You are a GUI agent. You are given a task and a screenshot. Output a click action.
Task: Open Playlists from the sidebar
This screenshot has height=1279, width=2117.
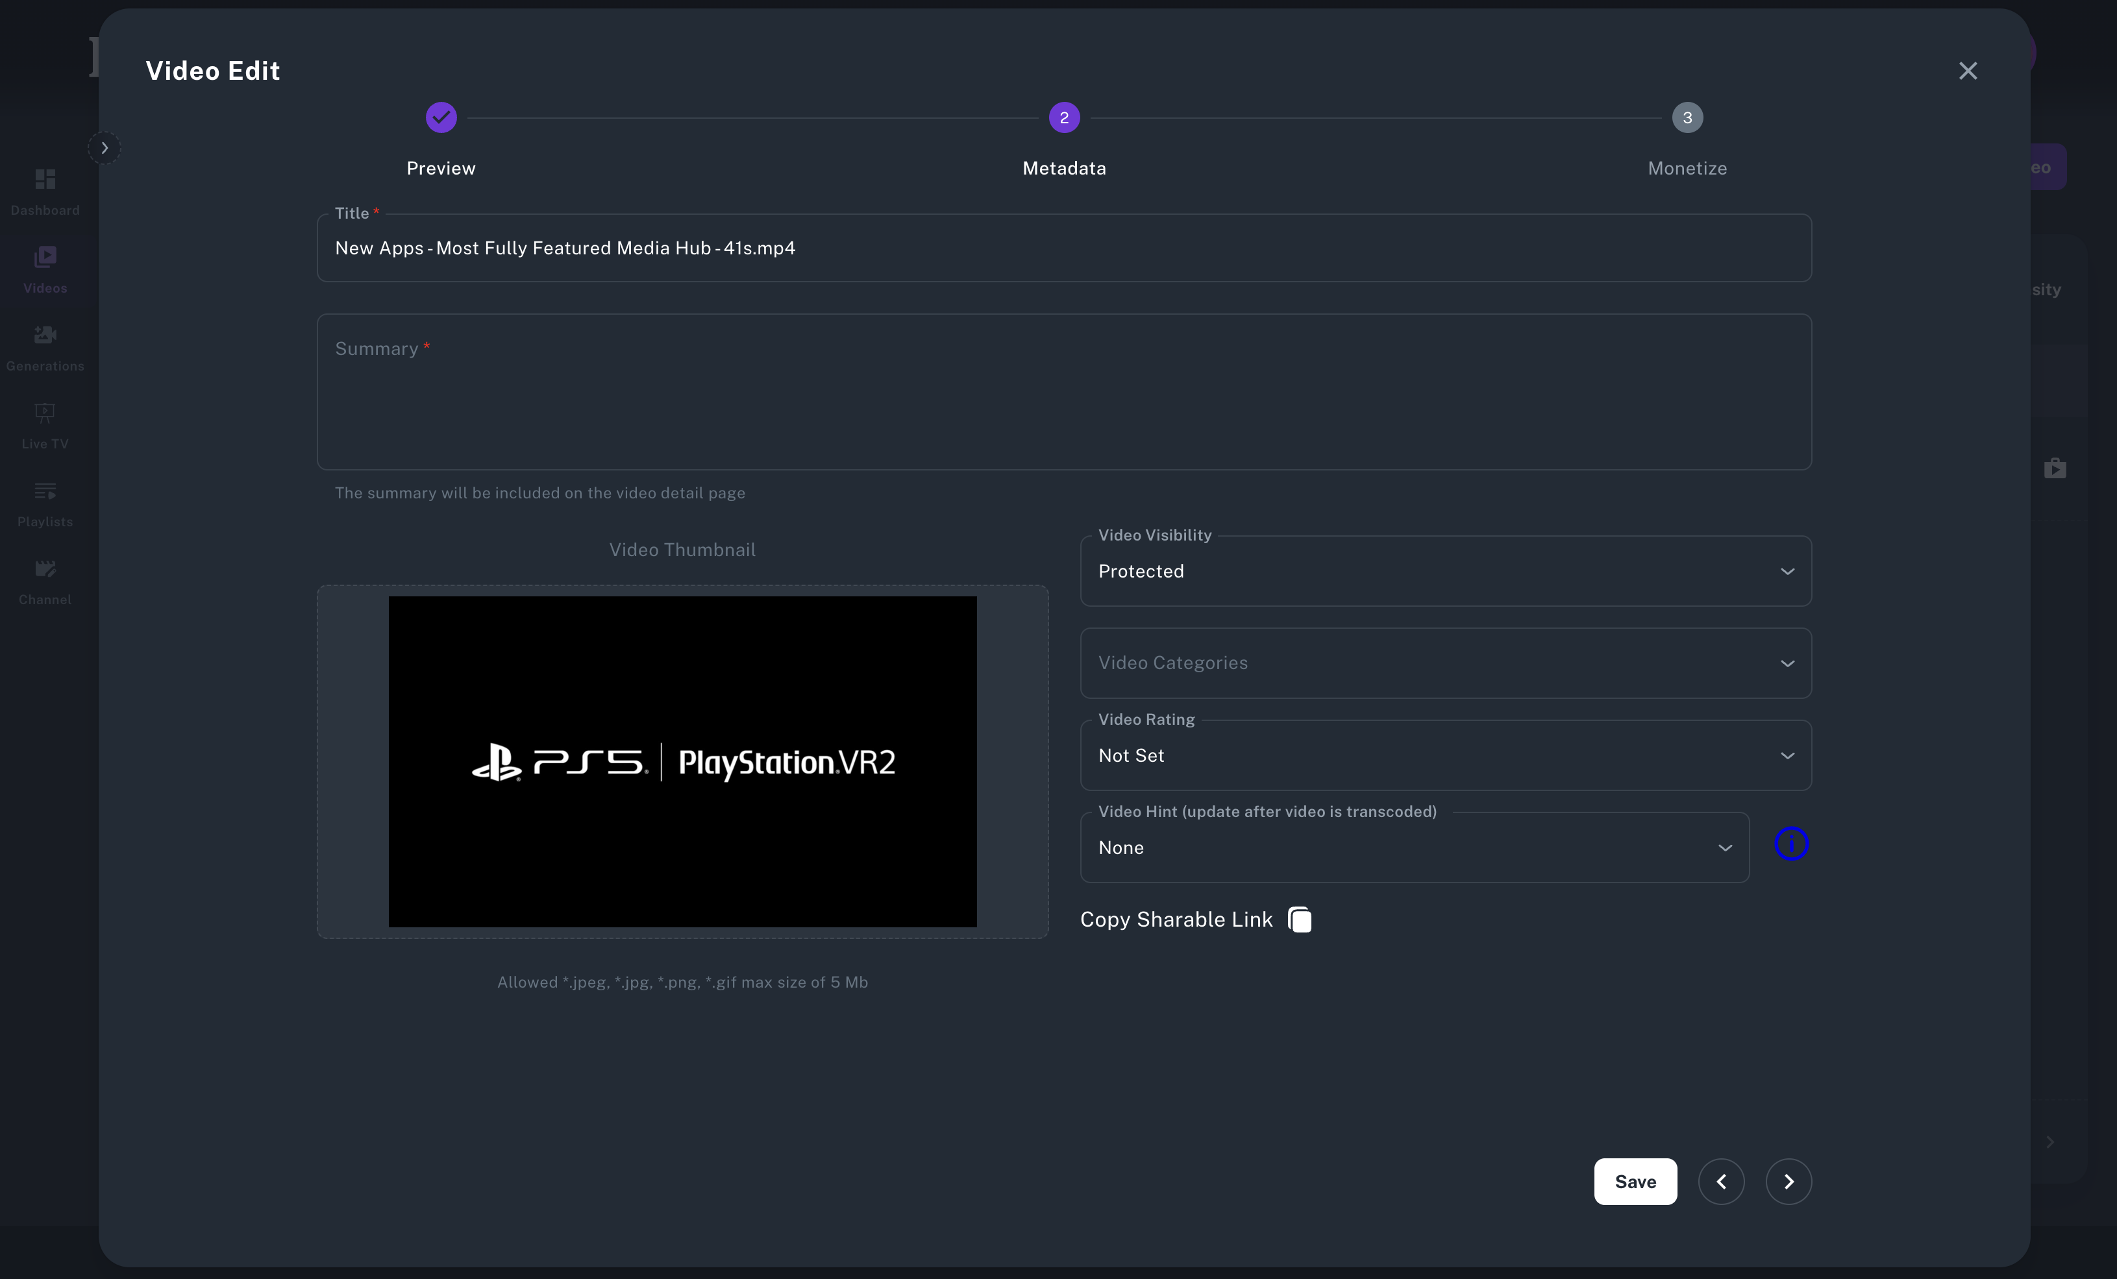(45, 491)
